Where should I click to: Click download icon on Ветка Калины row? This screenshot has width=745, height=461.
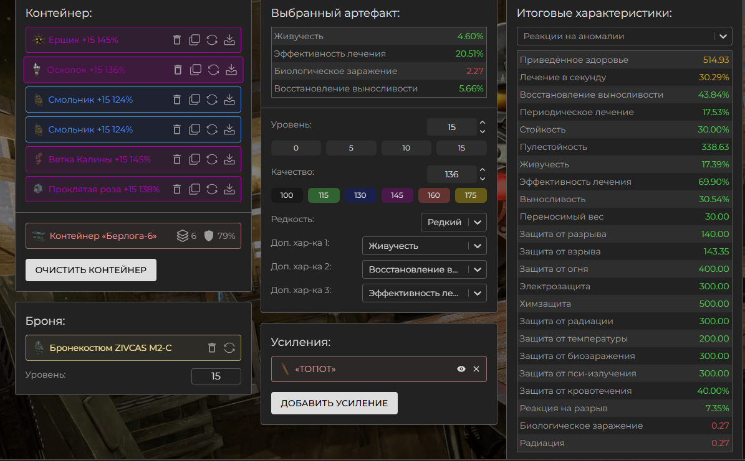click(229, 159)
